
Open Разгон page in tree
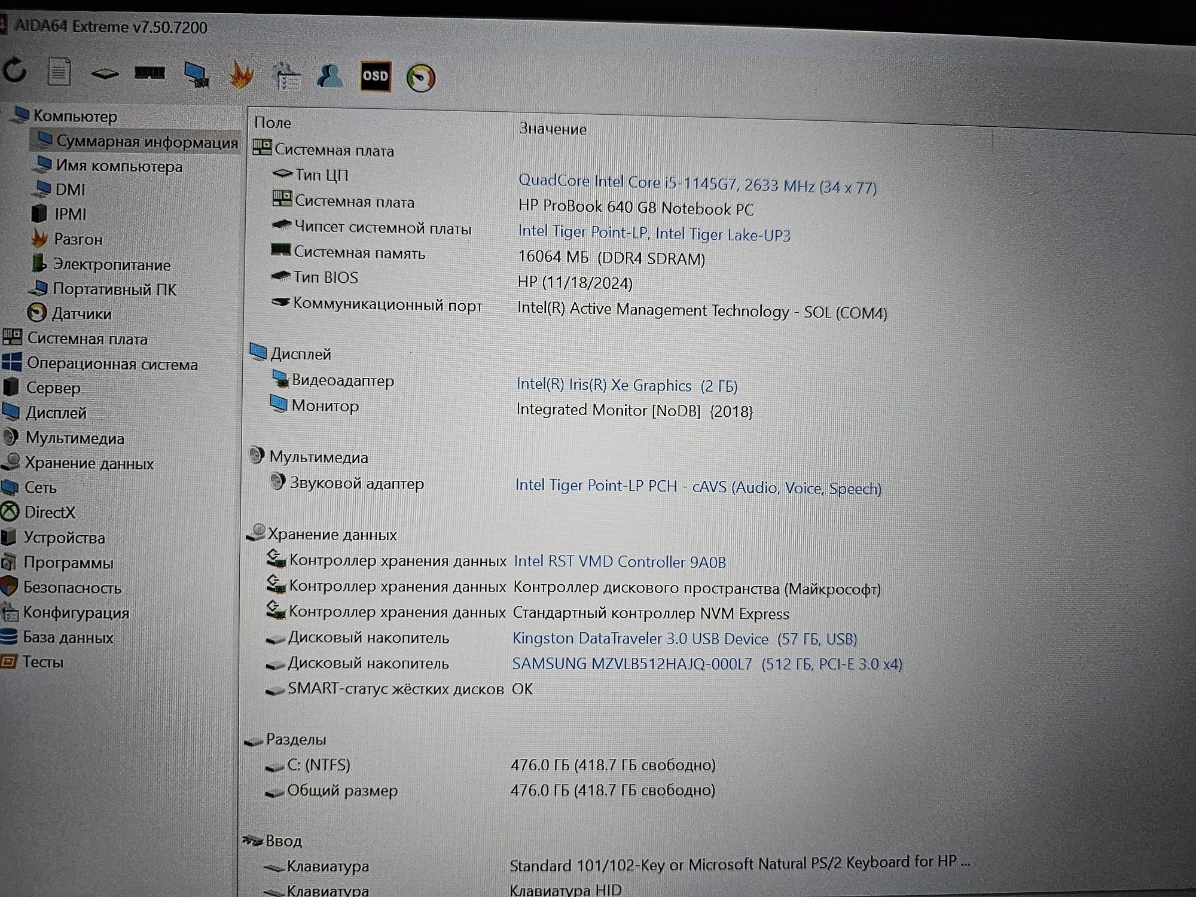(x=78, y=239)
